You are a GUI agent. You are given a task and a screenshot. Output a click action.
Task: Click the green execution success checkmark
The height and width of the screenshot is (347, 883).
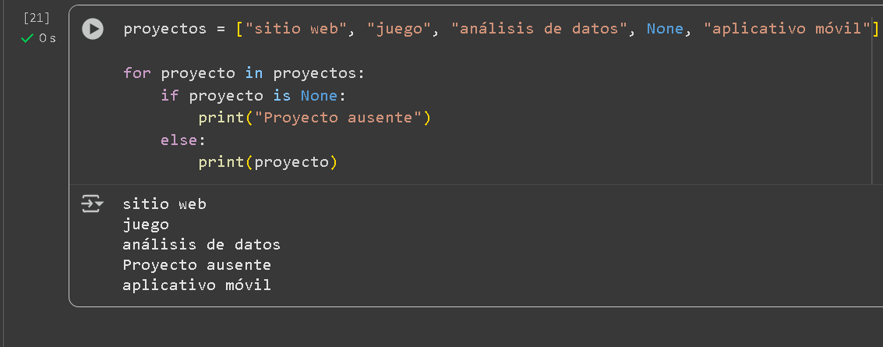click(x=28, y=38)
